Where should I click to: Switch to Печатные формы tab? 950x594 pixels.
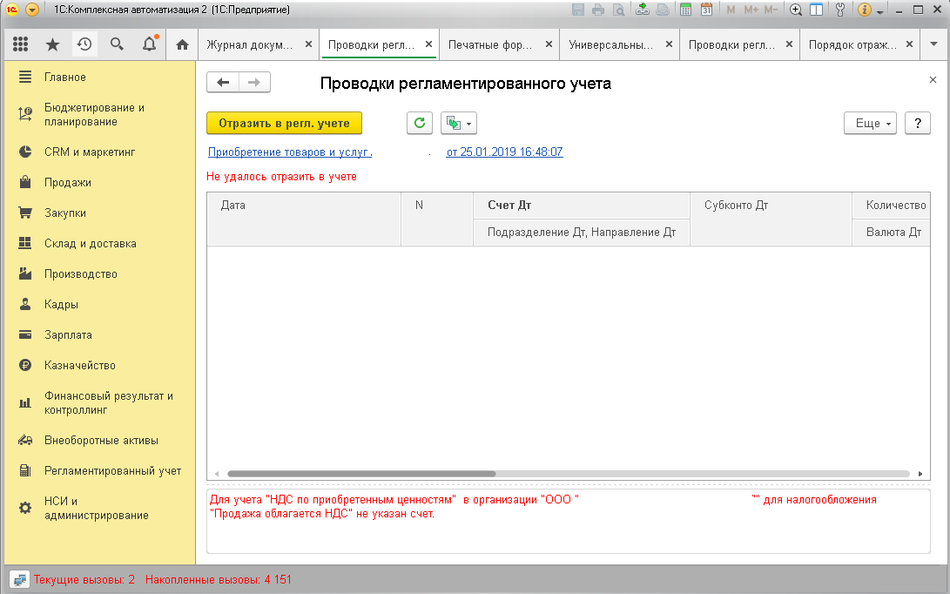tap(492, 44)
